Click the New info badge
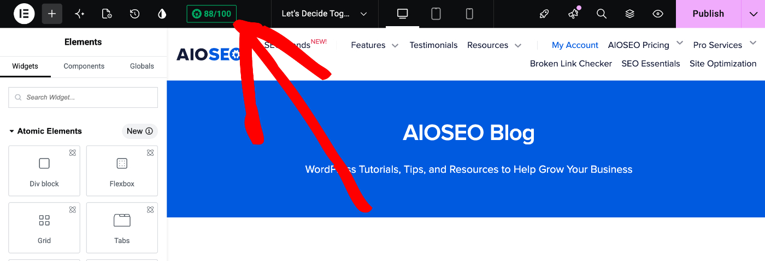 140,131
